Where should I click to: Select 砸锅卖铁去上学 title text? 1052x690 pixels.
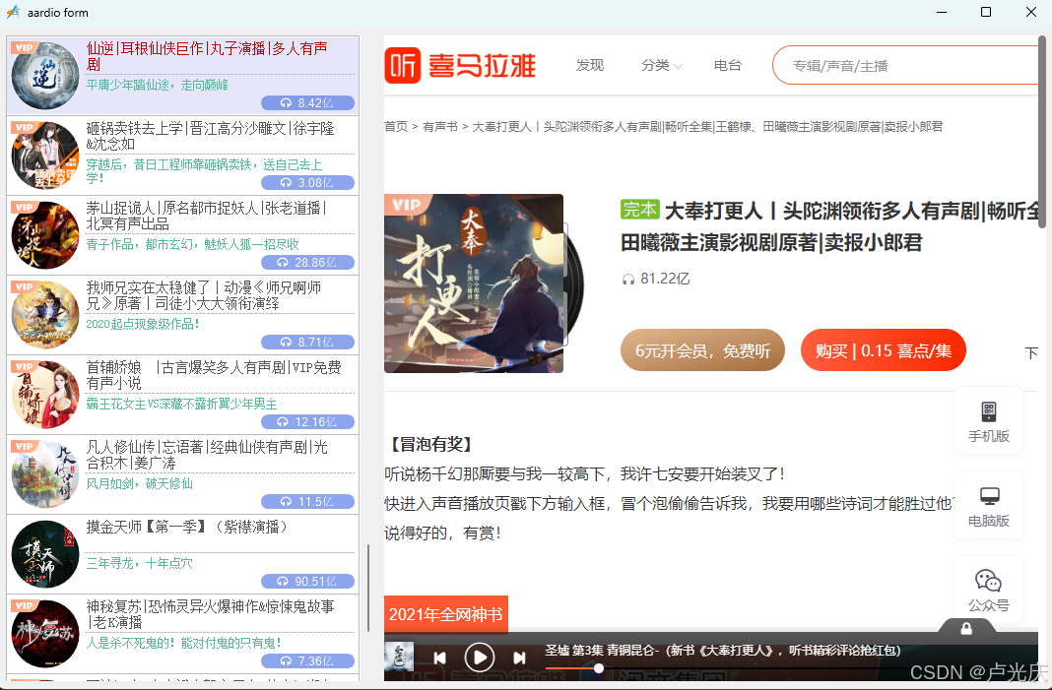pyautogui.click(x=211, y=136)
